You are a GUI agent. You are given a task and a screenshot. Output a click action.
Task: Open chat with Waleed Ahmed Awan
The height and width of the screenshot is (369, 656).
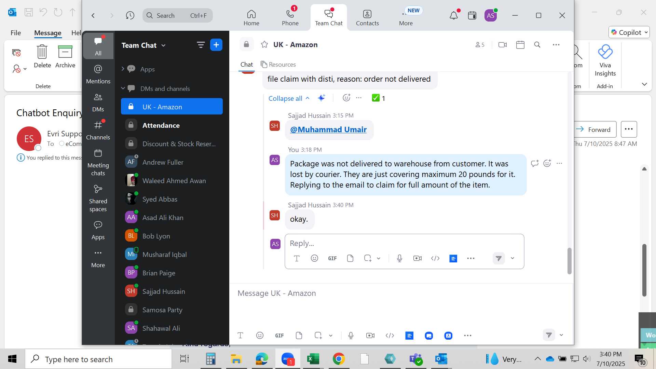click(172, 181)
